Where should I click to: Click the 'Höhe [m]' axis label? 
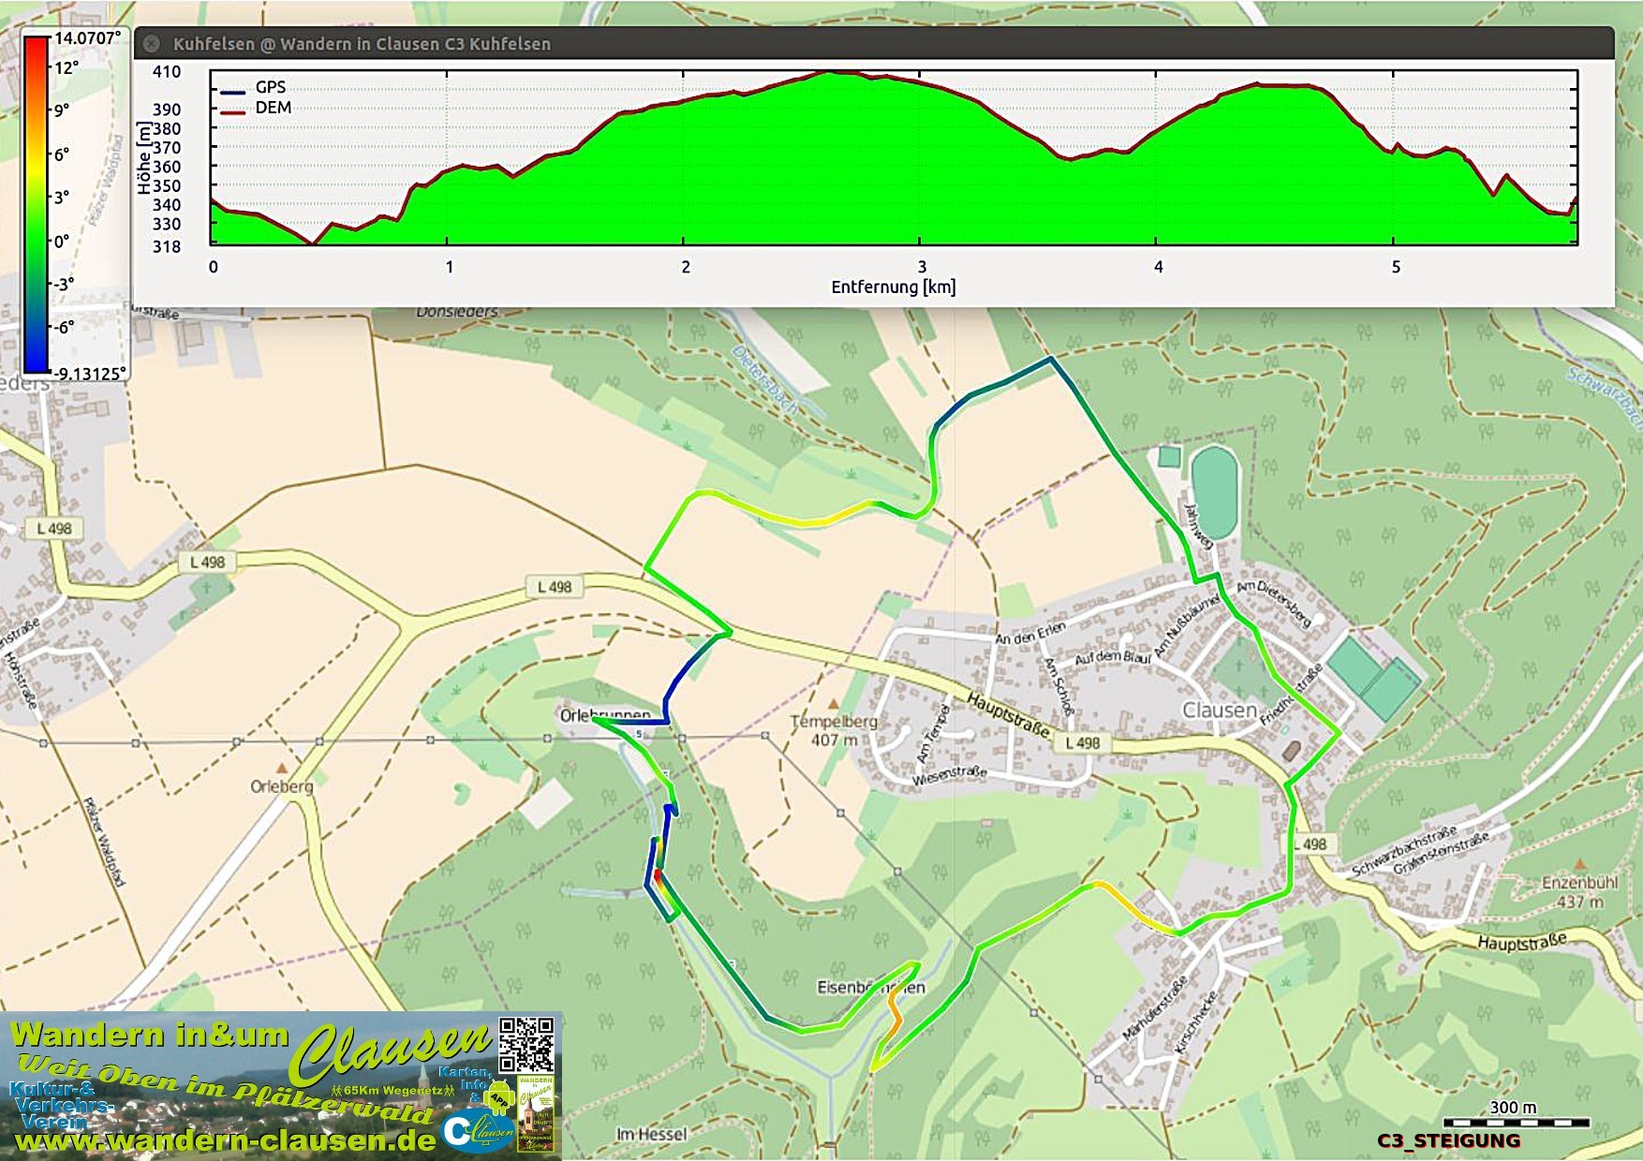[143, 158]
